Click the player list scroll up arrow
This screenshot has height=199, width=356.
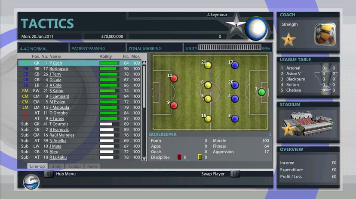coord(144,62)
